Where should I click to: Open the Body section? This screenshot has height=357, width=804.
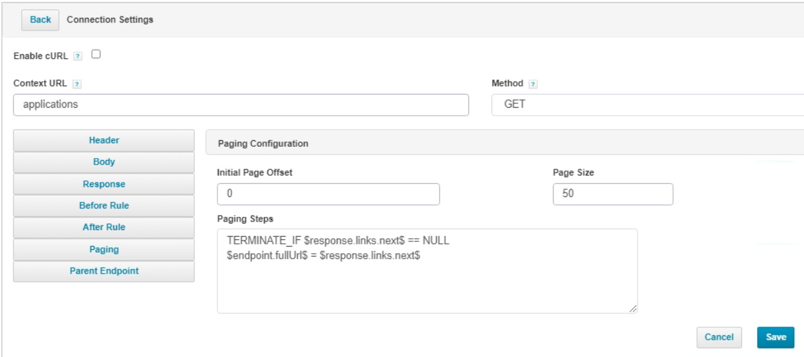(x=104, y=162)
